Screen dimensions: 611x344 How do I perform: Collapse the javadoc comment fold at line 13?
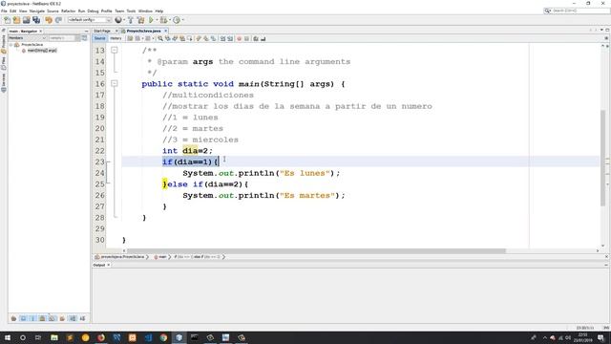click(115, 50)
